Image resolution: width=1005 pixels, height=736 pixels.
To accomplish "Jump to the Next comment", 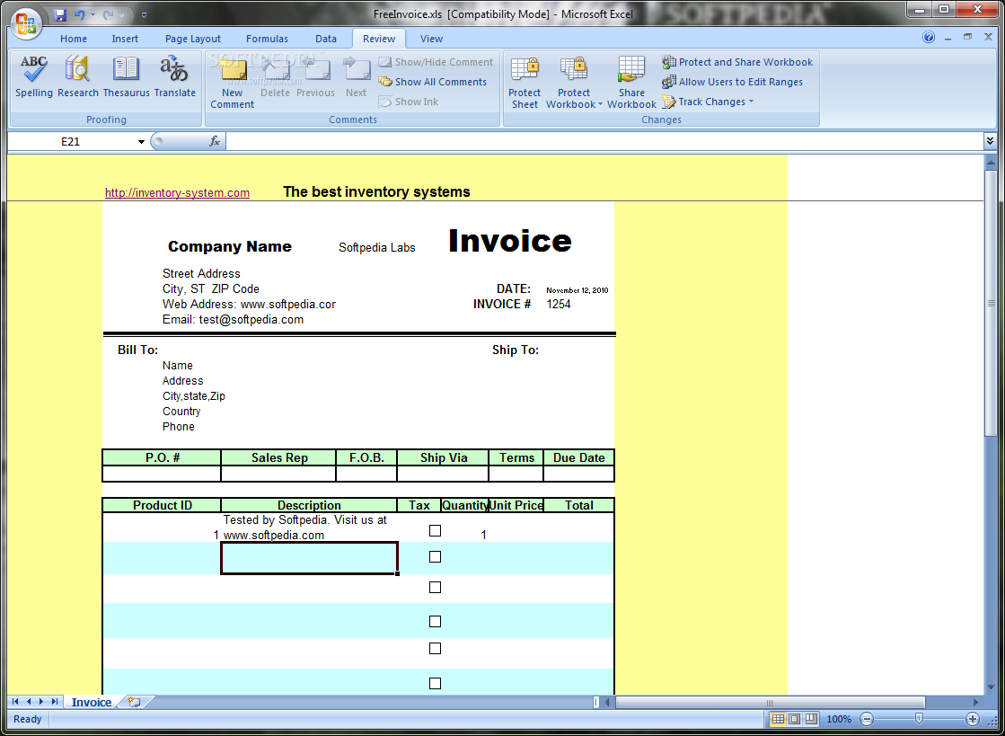I will [x=357, y=76].
